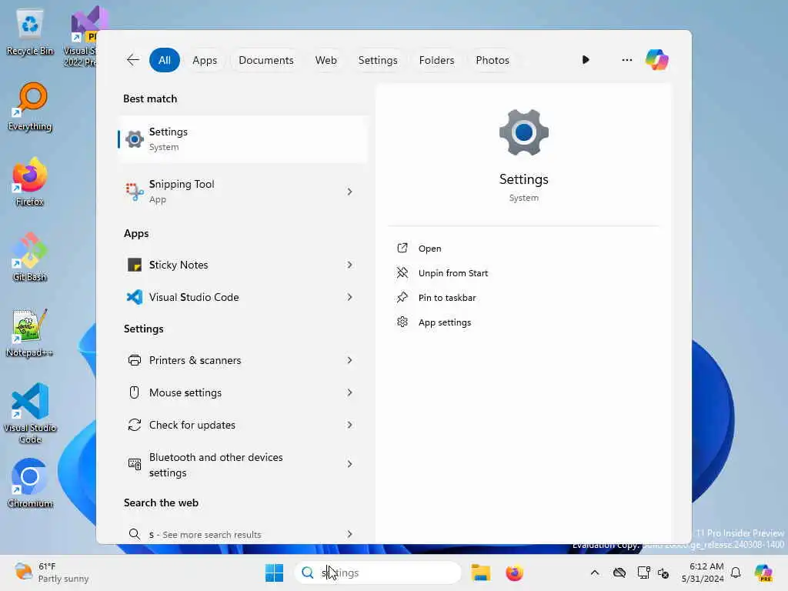This screenshot has width=788, height=591.
Task: Click the muted volume tray icon
Action: (663, 573)
